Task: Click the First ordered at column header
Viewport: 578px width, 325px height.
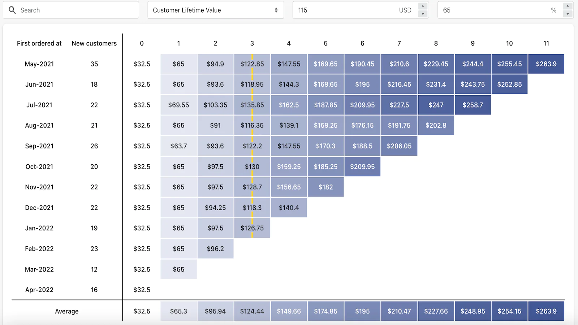Action: [39, 43]
